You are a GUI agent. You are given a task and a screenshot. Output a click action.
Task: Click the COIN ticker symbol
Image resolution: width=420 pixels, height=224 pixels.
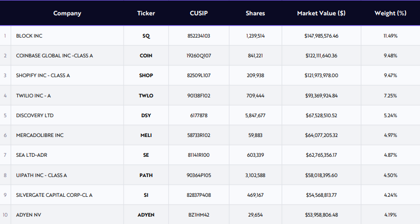(146, 56)
